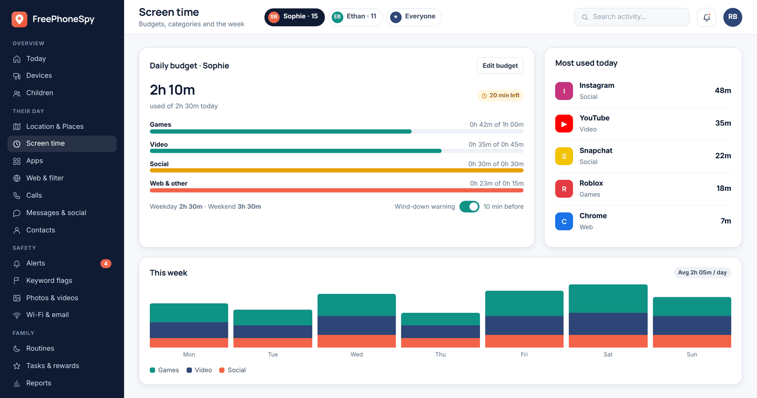Open Today via its home icon
Screen dimensions: 757x398
pyautogui.click(x=17, y=59)
